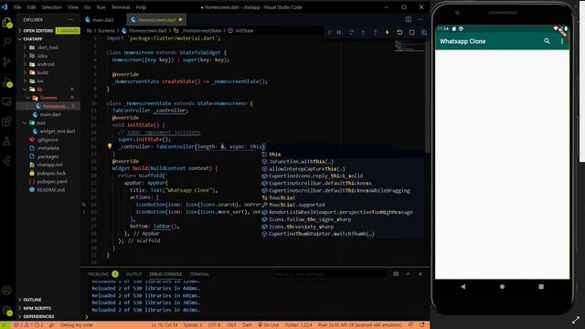Viewport: 585px width, 329px height.
Task: Expand the Open Editors section
Action: coord(48,30)
